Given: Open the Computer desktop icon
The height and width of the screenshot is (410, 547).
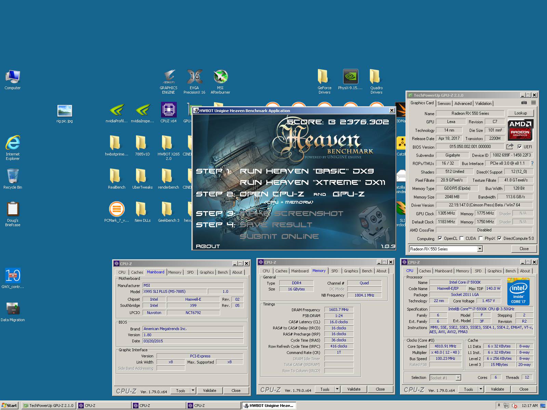Looking at the screenshot, I should pyautogui.click(x=13, y=80).
